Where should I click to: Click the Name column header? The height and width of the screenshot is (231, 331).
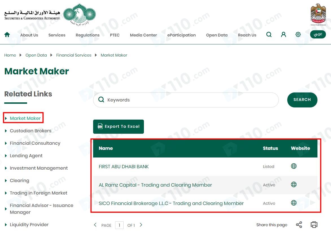tap(106, 148)
